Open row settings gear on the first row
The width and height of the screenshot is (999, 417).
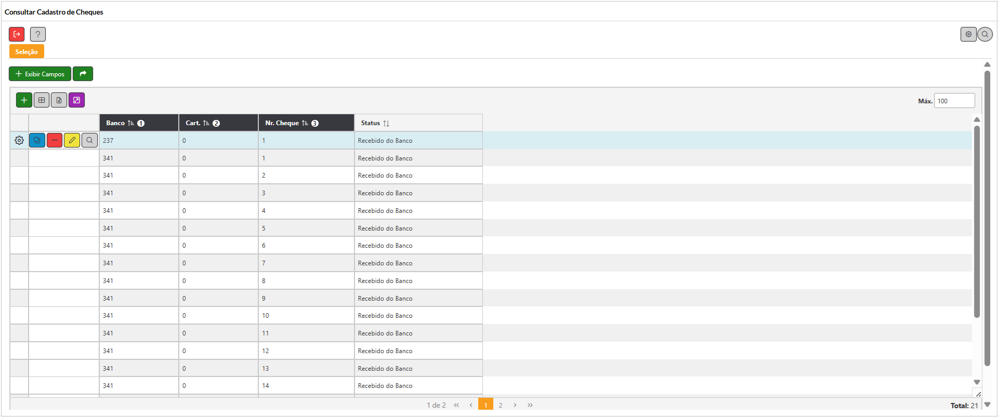pos(19,140)
